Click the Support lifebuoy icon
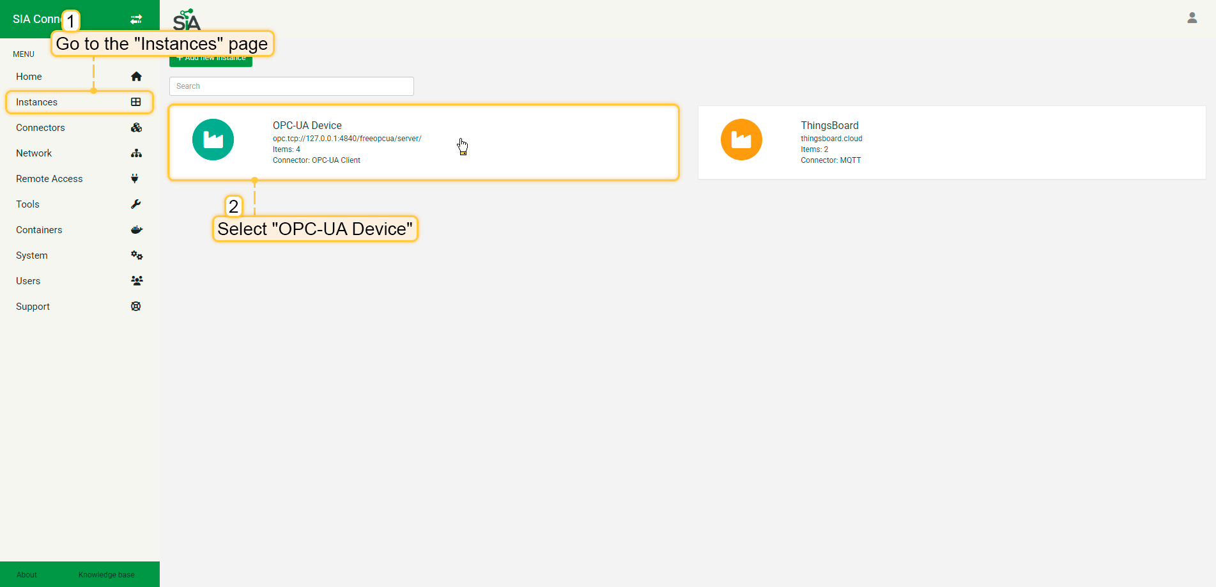This screenshot has height=587, width=1216. pos(136,307)
